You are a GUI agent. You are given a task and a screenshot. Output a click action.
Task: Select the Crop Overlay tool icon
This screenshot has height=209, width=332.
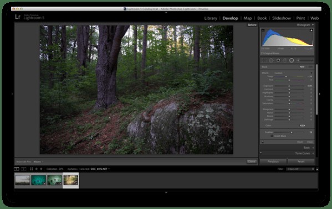264,60
